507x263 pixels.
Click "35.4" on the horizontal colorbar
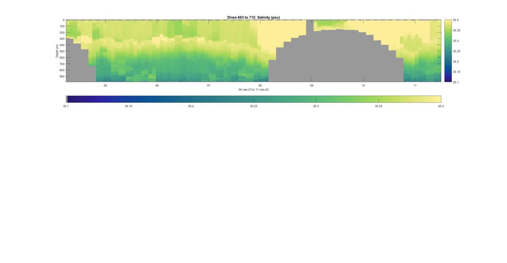coord(441,106)
